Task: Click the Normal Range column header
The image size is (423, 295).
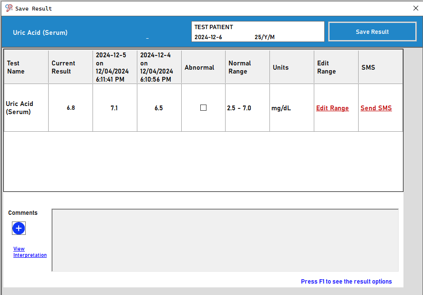Action: pos(239,67)
